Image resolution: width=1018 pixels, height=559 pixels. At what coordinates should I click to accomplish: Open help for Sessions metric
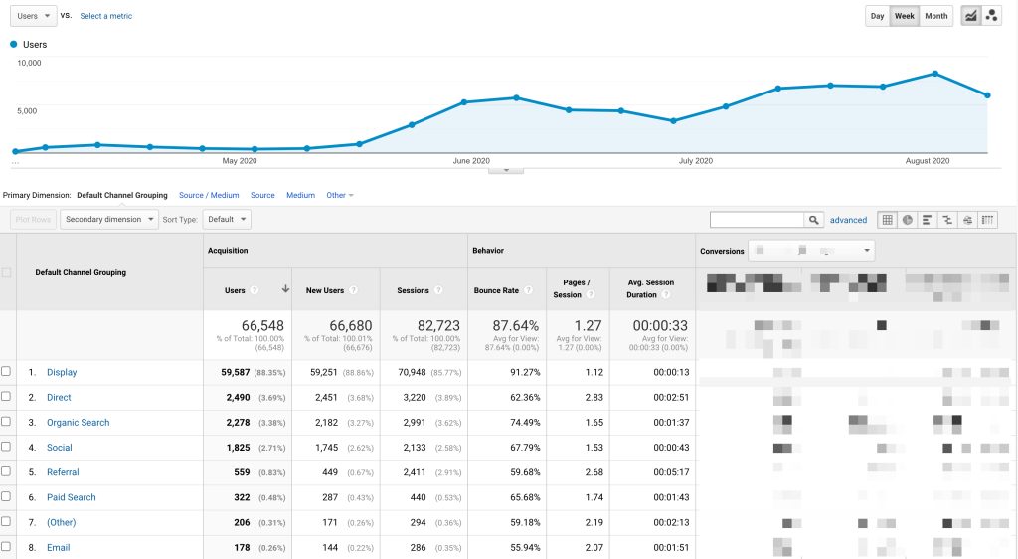(438, 290)
